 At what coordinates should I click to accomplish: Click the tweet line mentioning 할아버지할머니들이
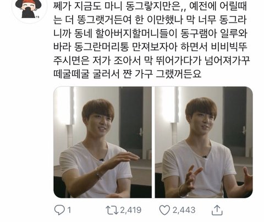coord(150,34)
